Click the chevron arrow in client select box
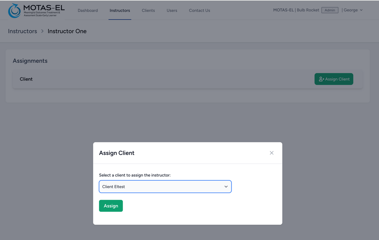The height and width of the screenshot is (240, 379). [226, 187]
